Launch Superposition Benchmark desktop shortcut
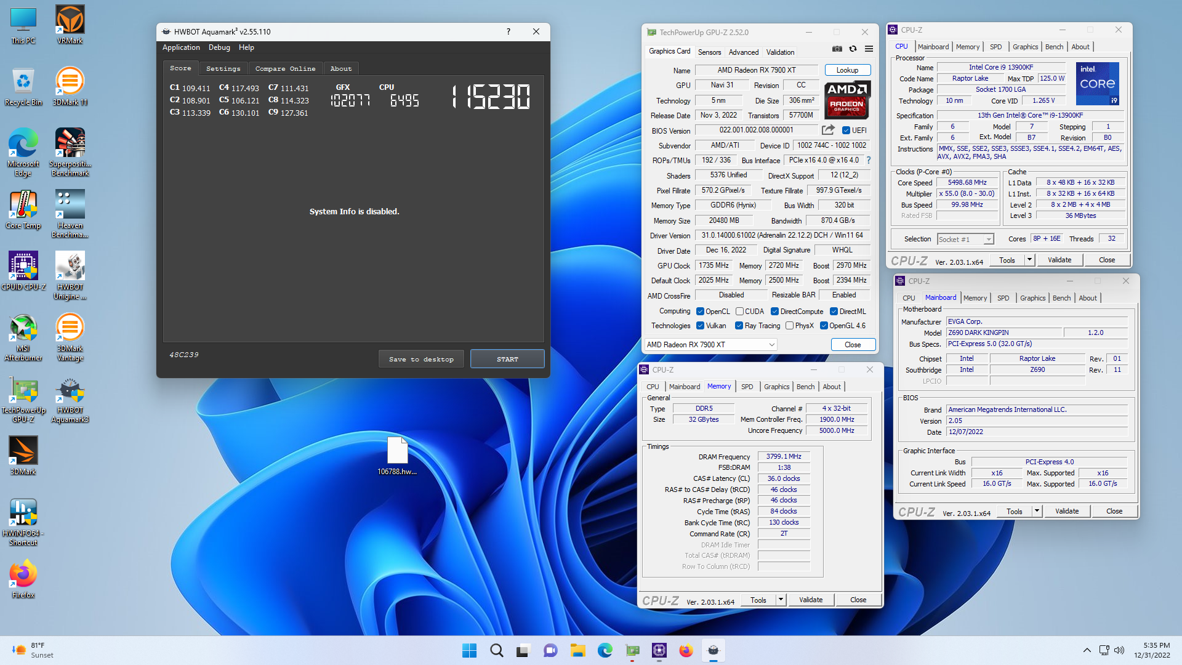Viewport: 1182px width, 665px height. click(70, 152)
